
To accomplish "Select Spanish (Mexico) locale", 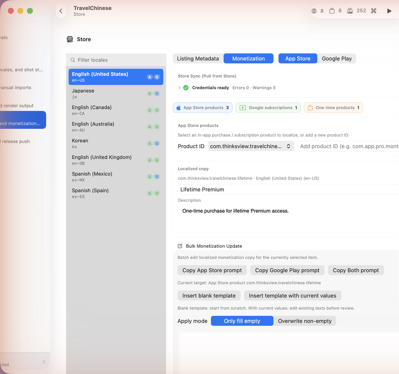I will pyautogui.click(x=116, y=177).
